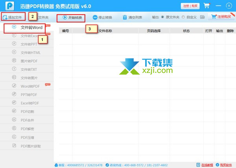Click the PDF合并 icon
The image size is (236, 168).
tap(14, 120)
